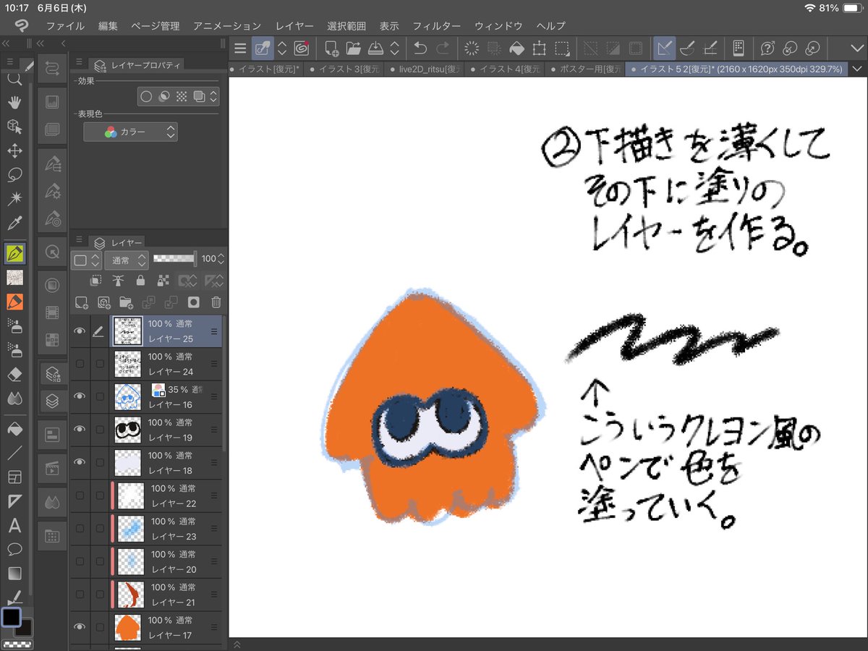Select the Fill bucket tool

point(14,429)
